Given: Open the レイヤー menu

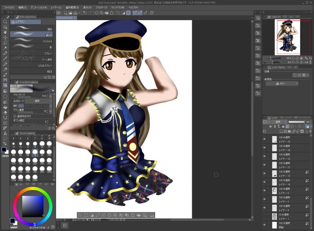Looking at the screenshot, I should tap(56, 7).
